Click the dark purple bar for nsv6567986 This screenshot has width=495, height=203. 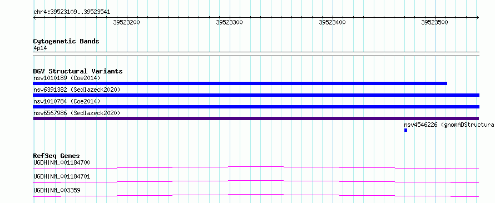click(x=256, y=118)
